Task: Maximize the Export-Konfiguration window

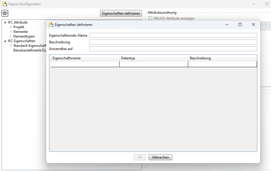Action: [267, 4]
